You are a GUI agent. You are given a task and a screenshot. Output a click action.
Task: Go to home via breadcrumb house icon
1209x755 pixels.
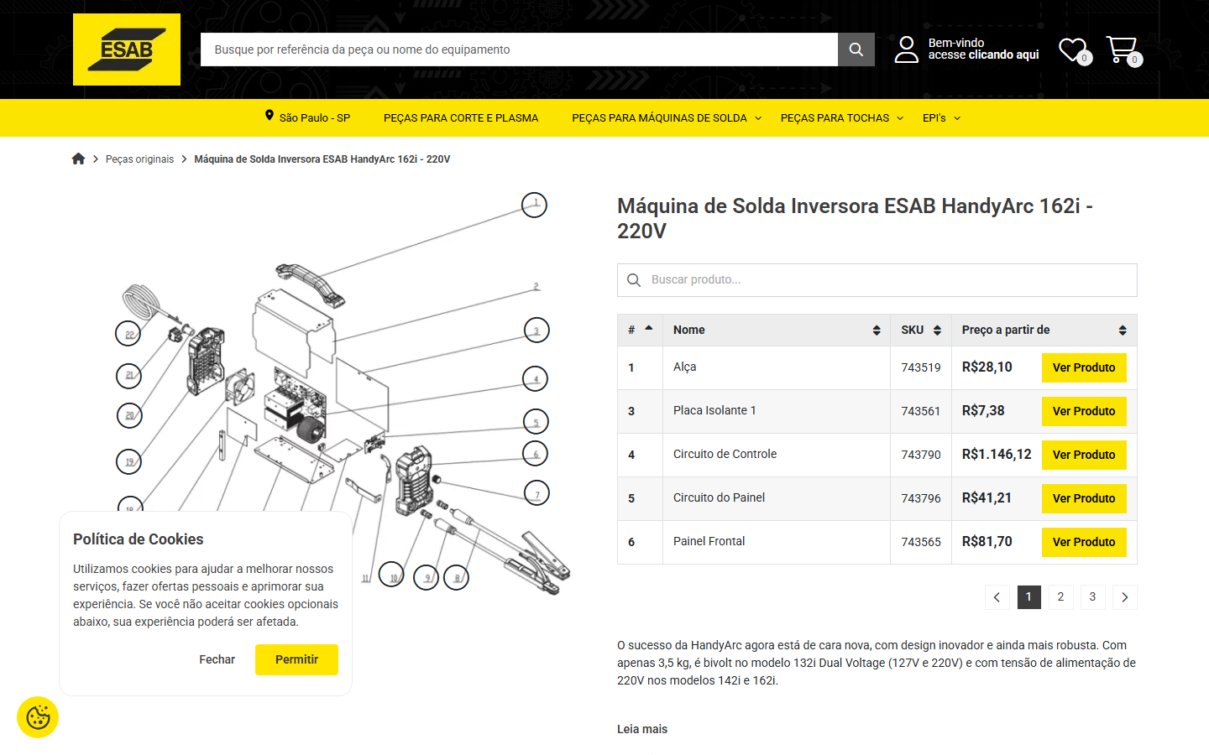(x=79, y=159)
